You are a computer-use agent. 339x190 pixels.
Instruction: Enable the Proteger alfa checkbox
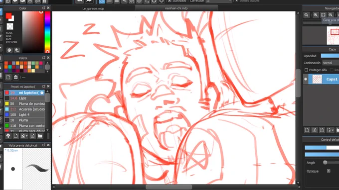click(306, 70)
